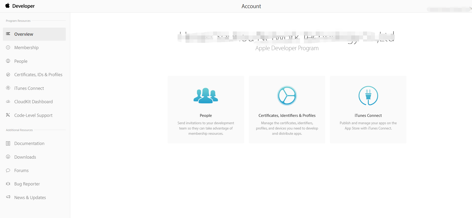Select Overview in the sidebar
The width and height of the screenshot is (472, 218).
(x=34, y=34)
